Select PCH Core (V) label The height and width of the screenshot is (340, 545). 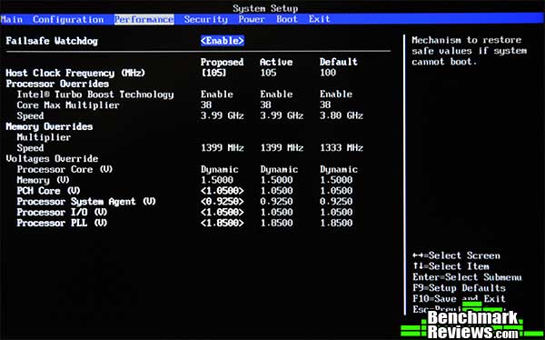point(49,191)
